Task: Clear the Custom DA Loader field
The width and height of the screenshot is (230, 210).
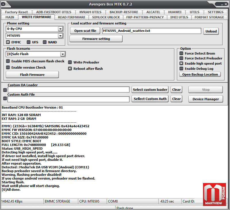Action: coord(176,90)
